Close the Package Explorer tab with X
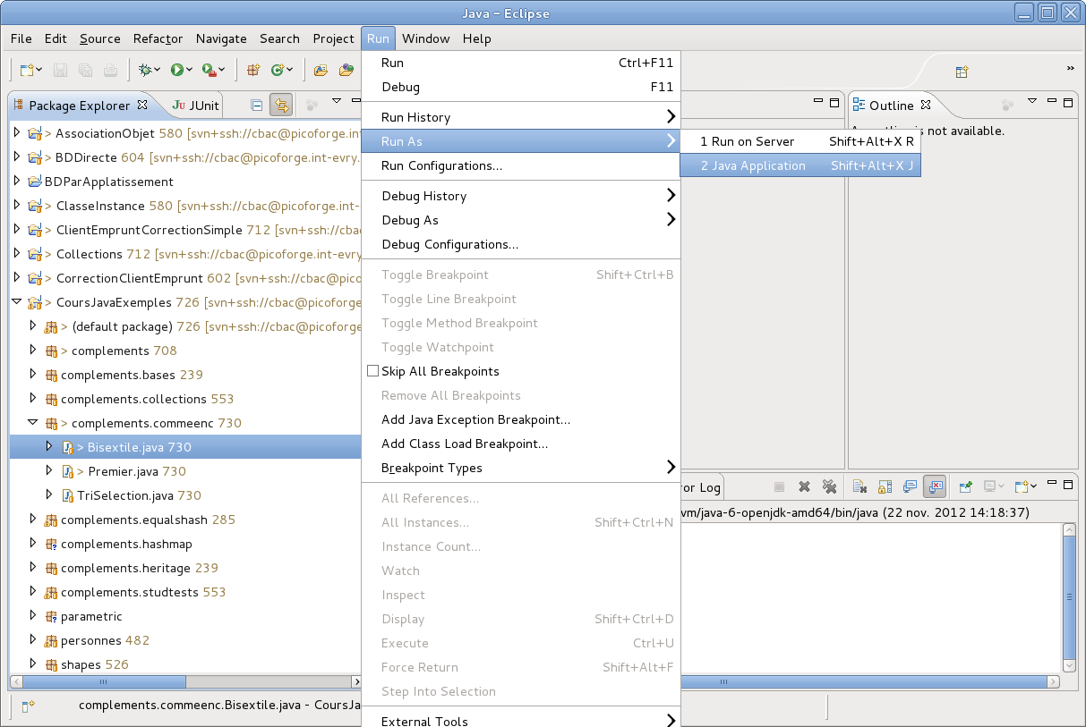The width and height of the screenshot is (1086, 727). pos(141,105)
